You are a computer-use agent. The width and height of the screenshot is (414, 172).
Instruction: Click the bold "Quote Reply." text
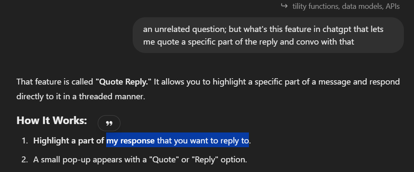click(x=123, y=82)
